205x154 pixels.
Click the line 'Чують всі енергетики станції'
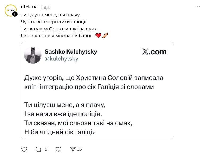pos(53,22)
